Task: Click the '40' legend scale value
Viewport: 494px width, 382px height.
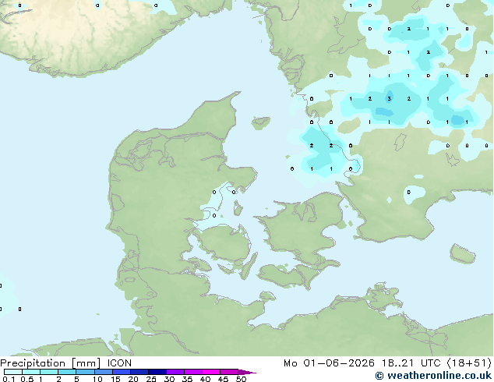Action: tap(206, 379)
